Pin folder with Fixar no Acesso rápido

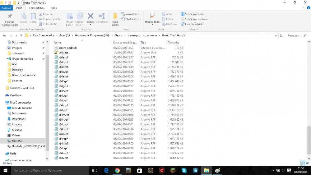[10, 19]
